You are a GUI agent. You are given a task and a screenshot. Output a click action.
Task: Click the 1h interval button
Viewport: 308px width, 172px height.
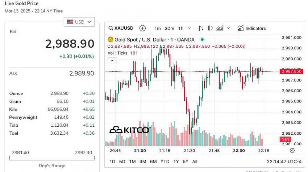[181, 28]
